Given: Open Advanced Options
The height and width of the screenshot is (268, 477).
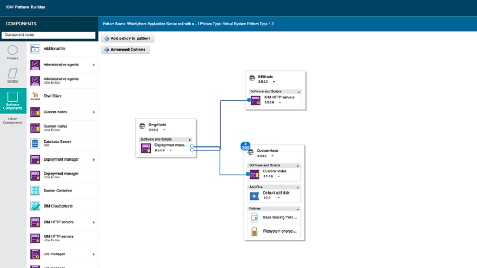Looking at the screenshot, I should click(x=125, y=50).
